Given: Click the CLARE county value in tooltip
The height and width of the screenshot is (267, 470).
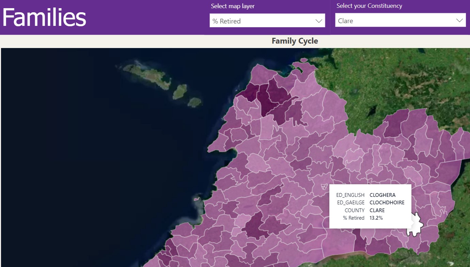Looking at the screenshot, I should click(x=377, y=210).
